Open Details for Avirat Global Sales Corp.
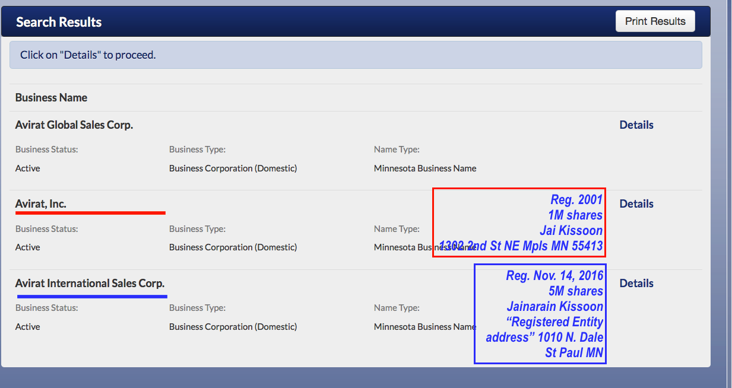732x388 pixels. 636,125
